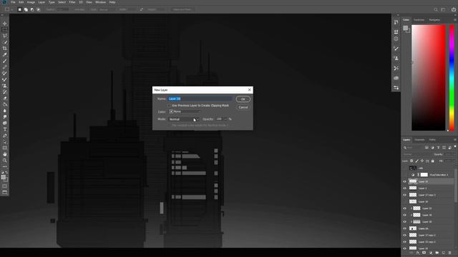Select the Crop tool

pos(5,49)
